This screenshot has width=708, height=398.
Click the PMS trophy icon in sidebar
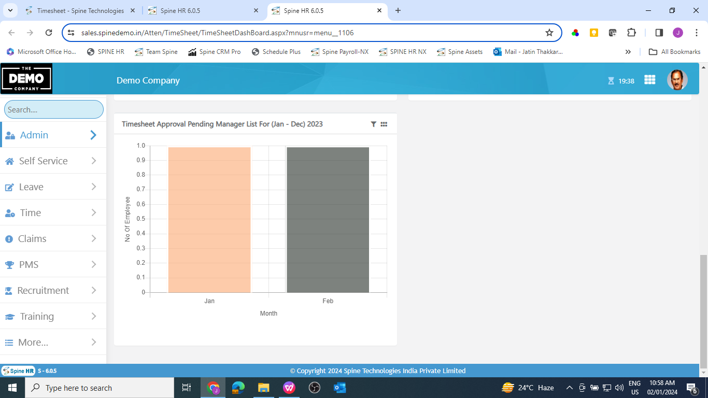[x=9, y=265]
